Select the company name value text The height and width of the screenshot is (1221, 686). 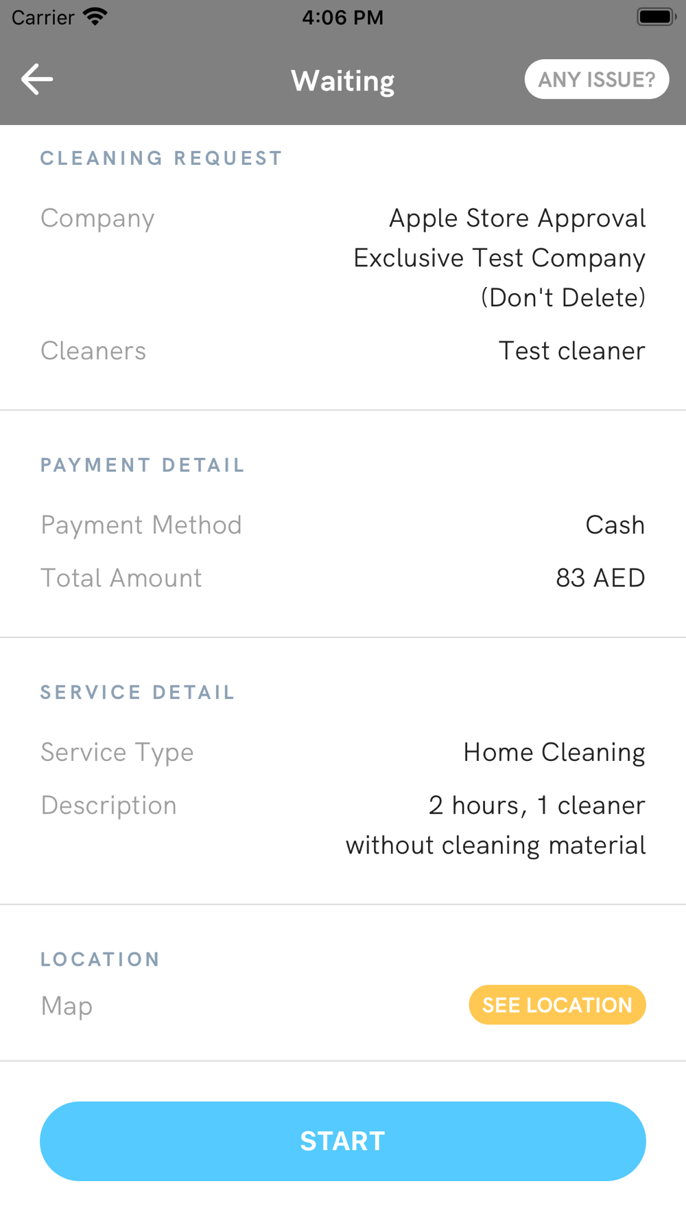coord(499,258)
